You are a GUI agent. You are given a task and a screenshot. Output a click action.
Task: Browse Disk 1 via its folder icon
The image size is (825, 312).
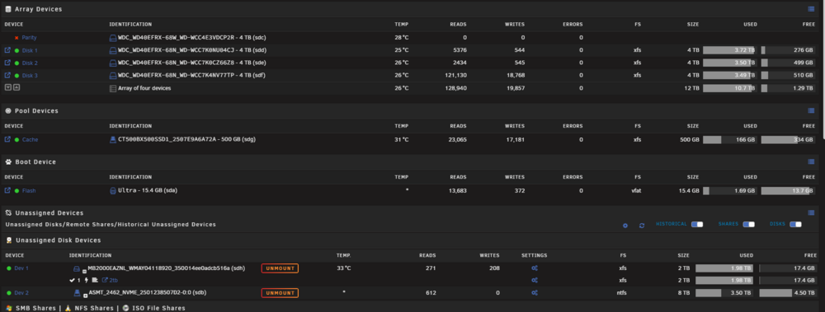click(7, 50)
